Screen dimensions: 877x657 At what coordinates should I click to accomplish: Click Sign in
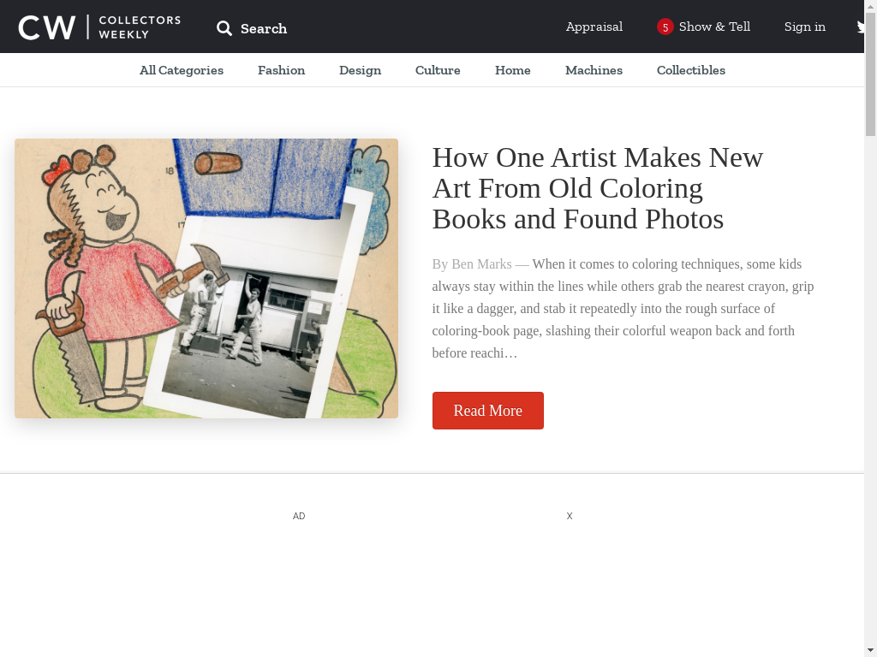[x=805, y=27]
